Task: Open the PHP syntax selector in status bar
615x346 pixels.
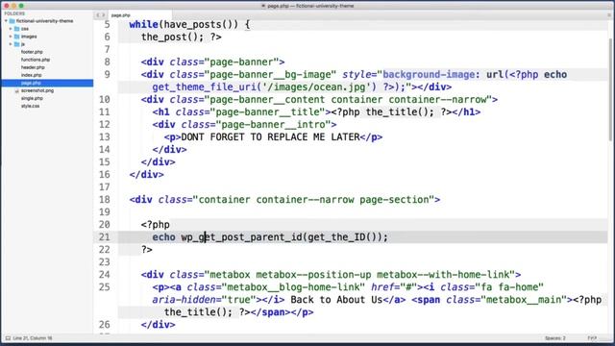Action: tap(592, 338)
